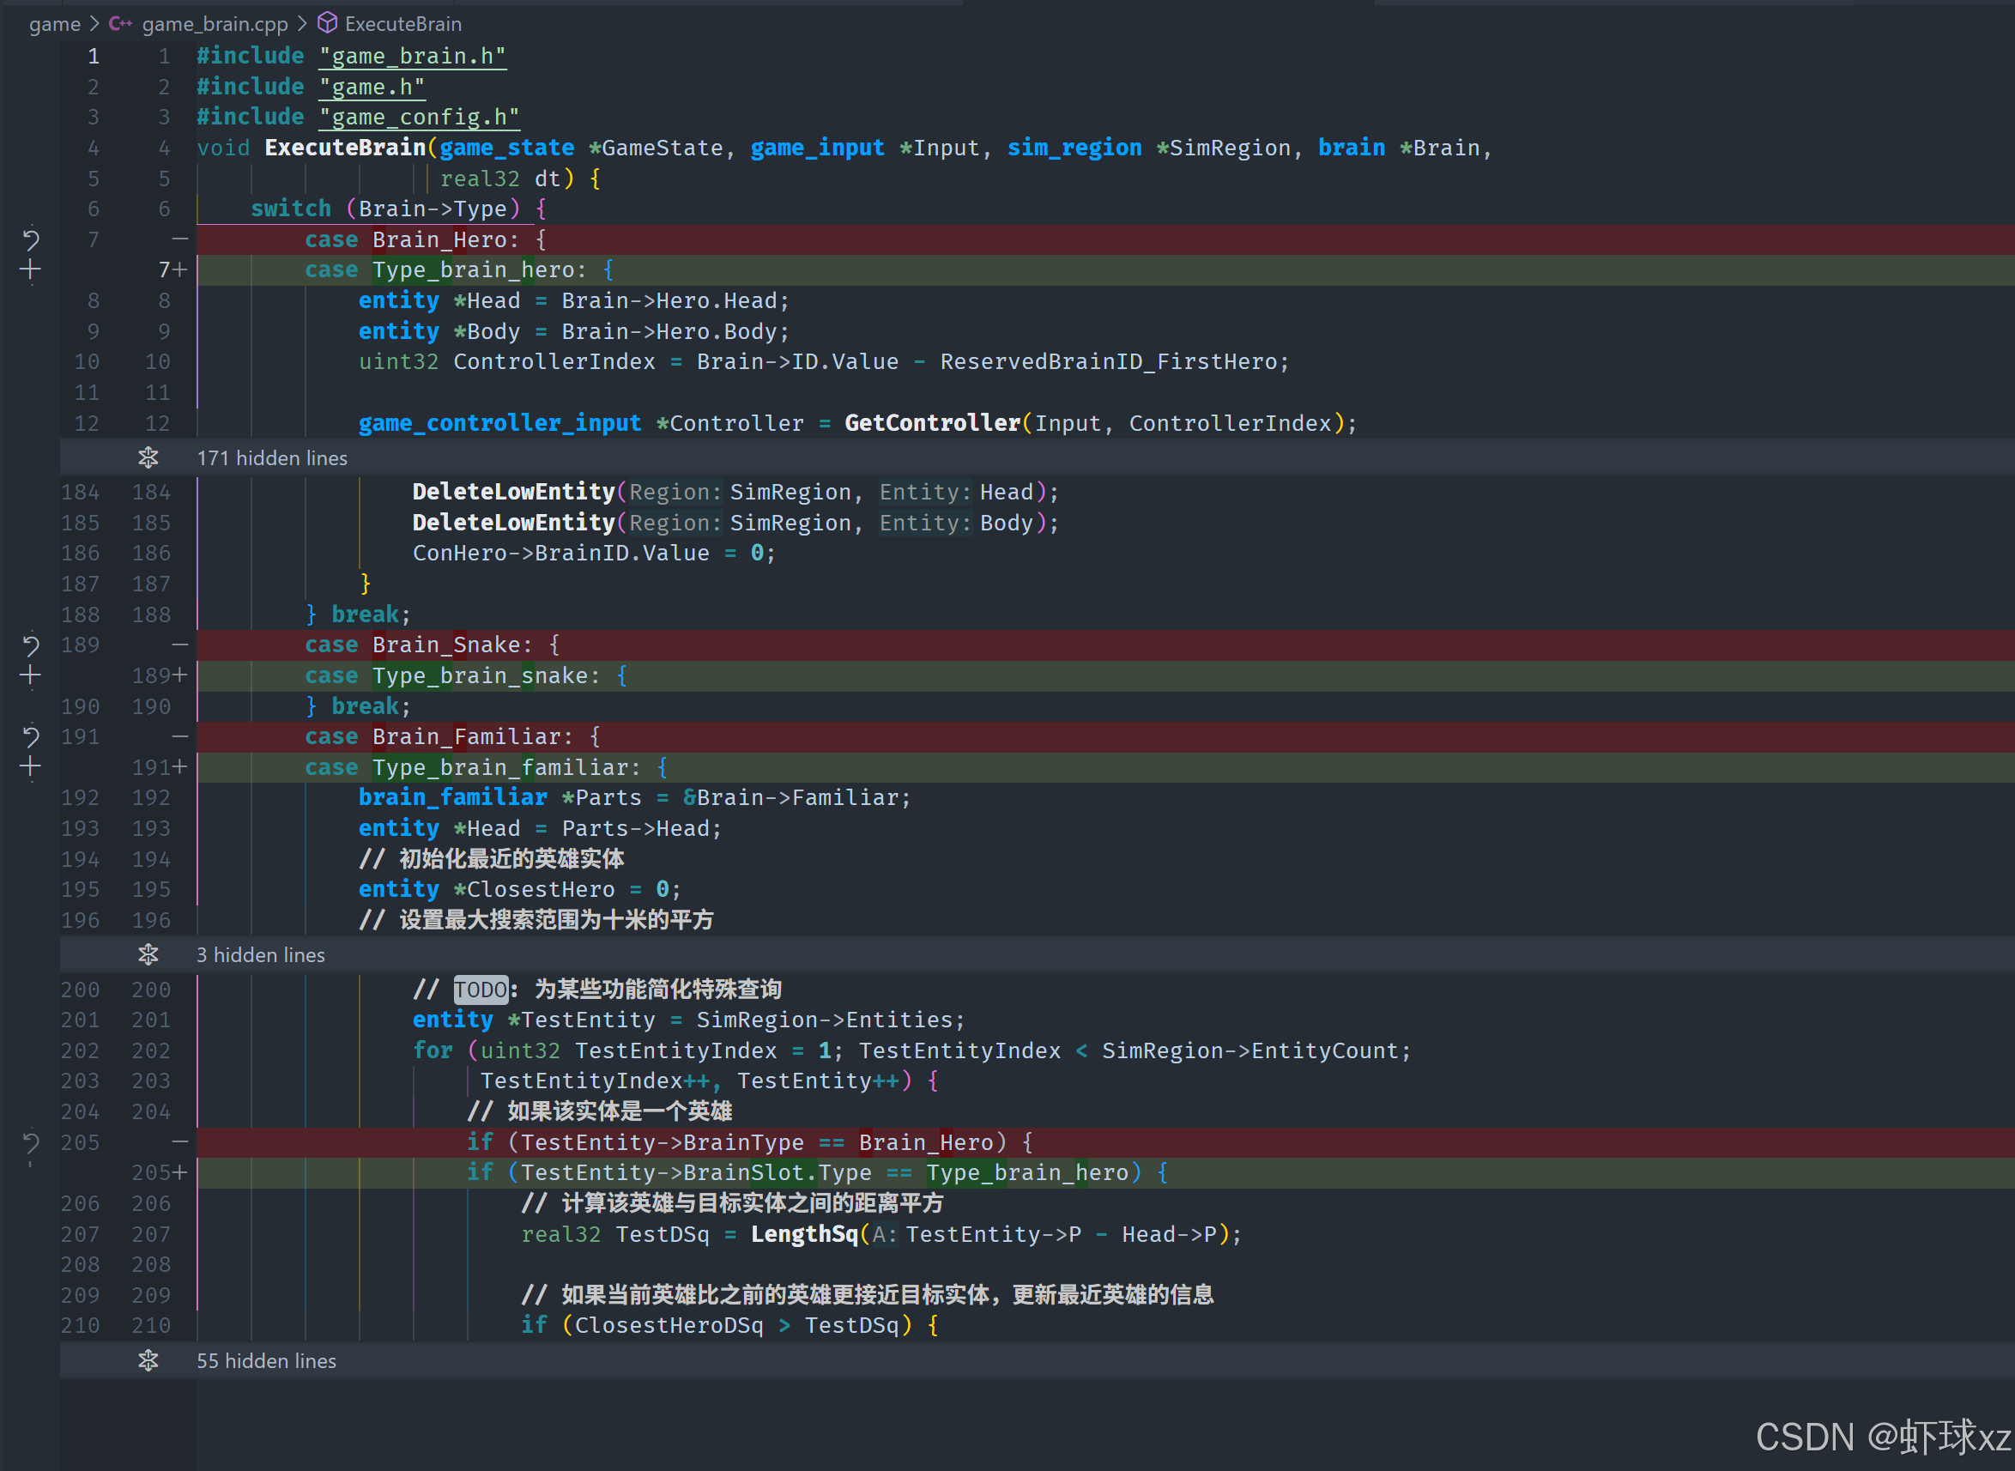Click the '171 hidden lines' label text
Viewport: 2015px width, 1471px height.
point(271,457)
